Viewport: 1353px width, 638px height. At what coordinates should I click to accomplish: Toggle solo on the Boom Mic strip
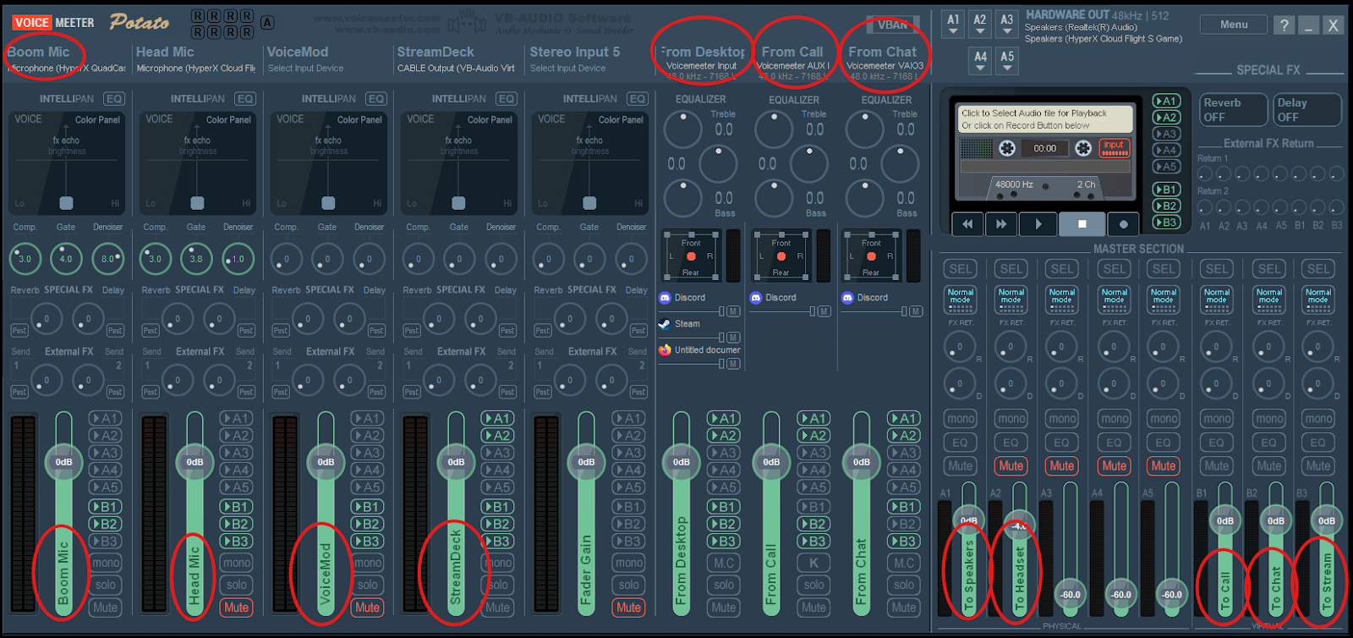(106, 585)
